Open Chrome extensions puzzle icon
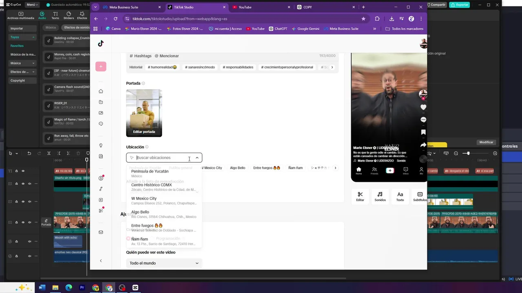The image size is (522, 293). pyautogui.click(x=377, y=19)
